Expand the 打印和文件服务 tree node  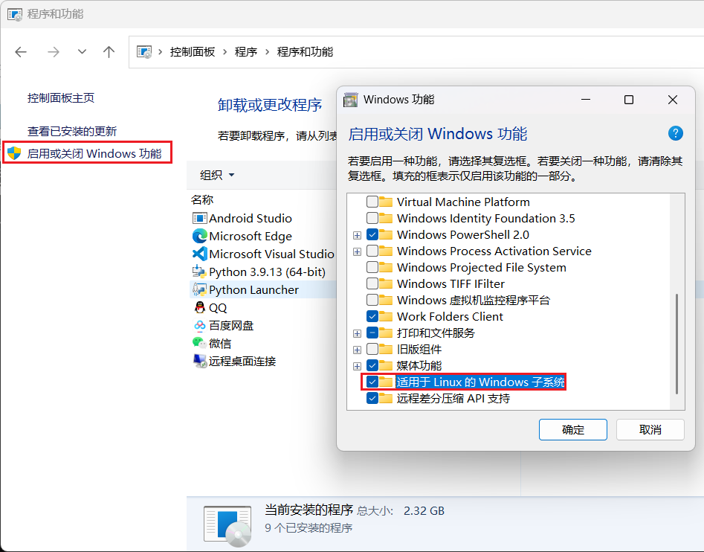(357, 333)
